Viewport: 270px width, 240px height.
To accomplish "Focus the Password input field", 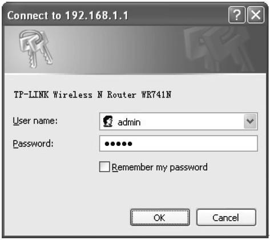I will [179, 144].
